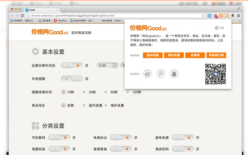Switch to the 价格网 browser tab
Image resolution: width=248 pixels, height=155 pixels.
41,10
